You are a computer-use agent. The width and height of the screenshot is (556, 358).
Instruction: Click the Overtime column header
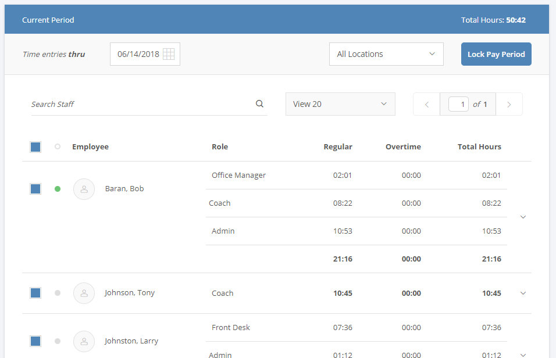click(403, 146)
